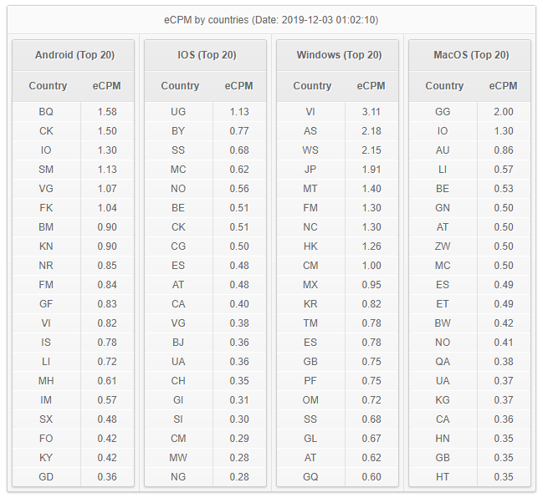This screenshot has height=498, width=543.
Task: Select the QA row in MacOS table
Action: 469,362
